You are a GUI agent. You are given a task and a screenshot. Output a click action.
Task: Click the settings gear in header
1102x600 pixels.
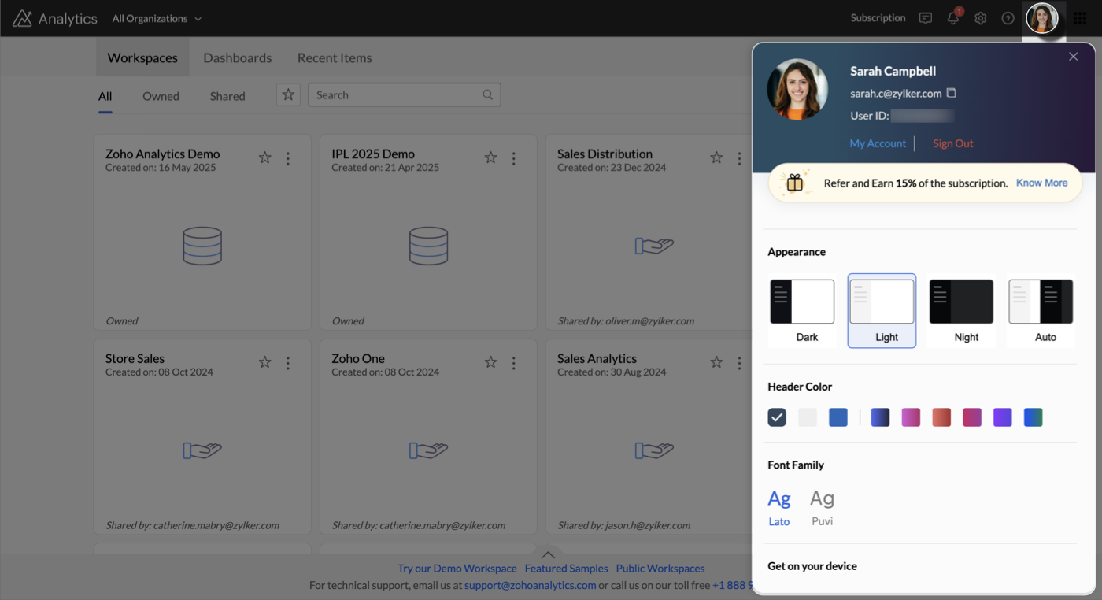tap(980, 18)
